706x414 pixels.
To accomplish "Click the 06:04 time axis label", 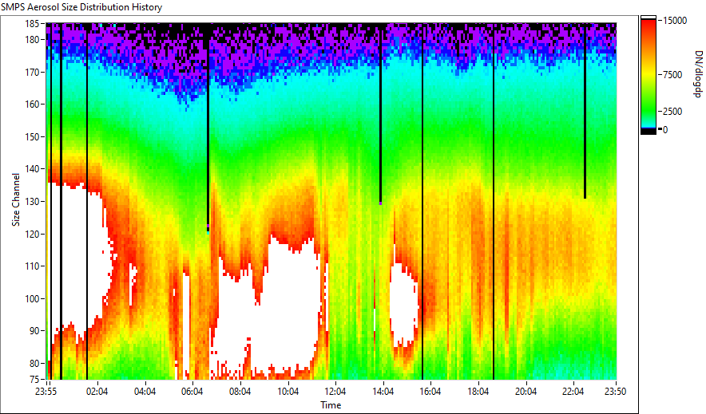I will click(192, 392).
